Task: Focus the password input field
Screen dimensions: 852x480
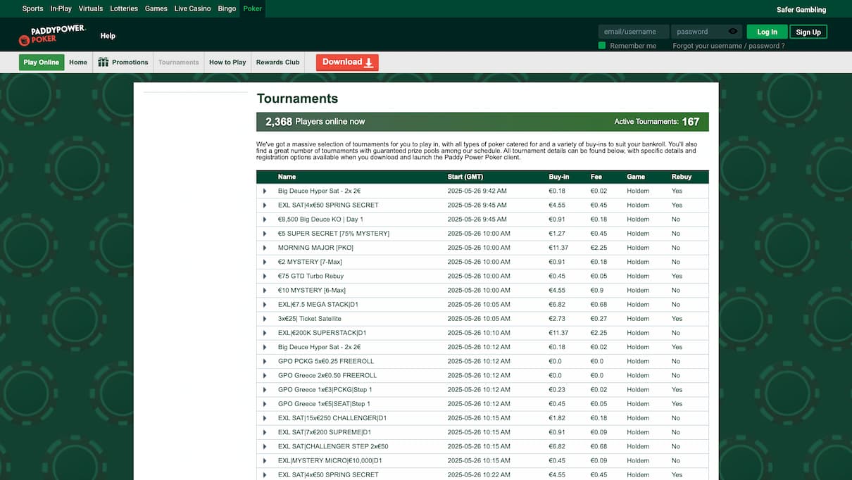Action: click(x=698, y=32)
